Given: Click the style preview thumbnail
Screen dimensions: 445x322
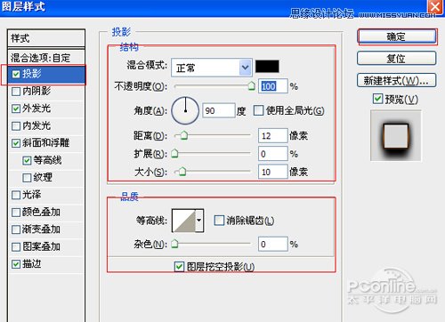Looking at the screenshot, I should pos(396,136).
